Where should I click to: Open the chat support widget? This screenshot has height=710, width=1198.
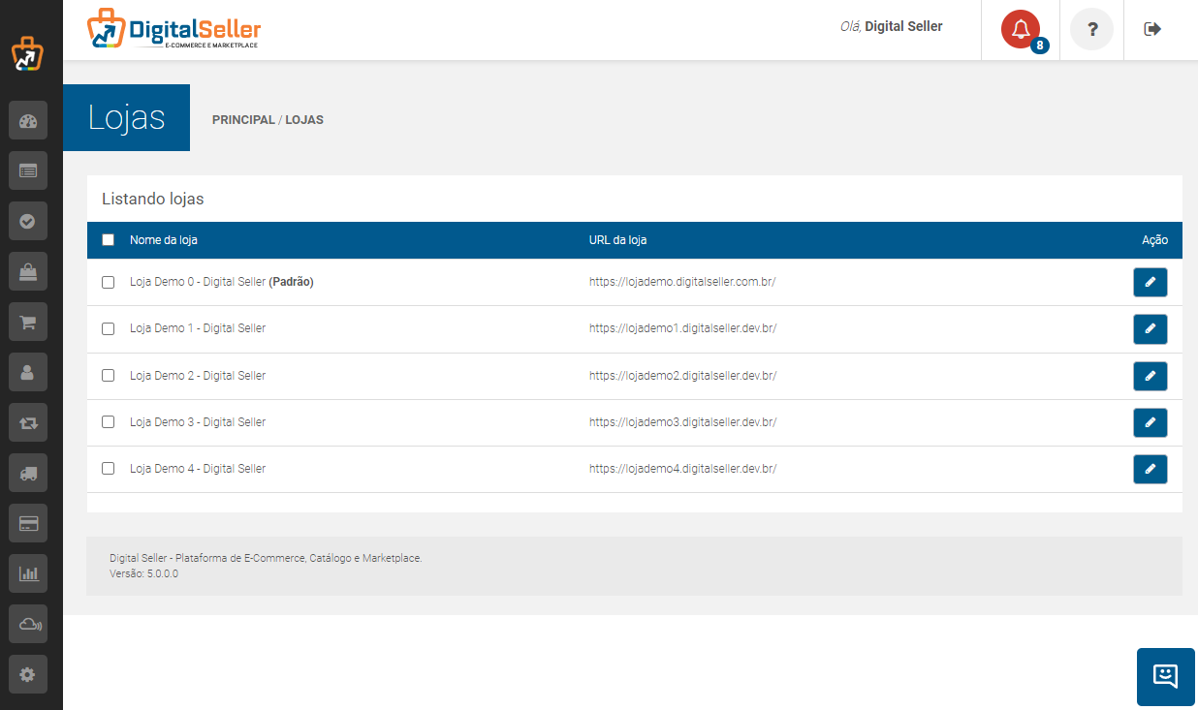(x=1165, y=676)
